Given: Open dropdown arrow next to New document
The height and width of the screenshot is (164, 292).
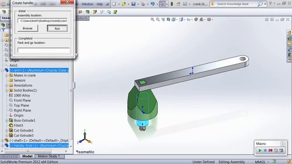Looking at the screenshot, I should pyautogui.click(x=119, y=4).
